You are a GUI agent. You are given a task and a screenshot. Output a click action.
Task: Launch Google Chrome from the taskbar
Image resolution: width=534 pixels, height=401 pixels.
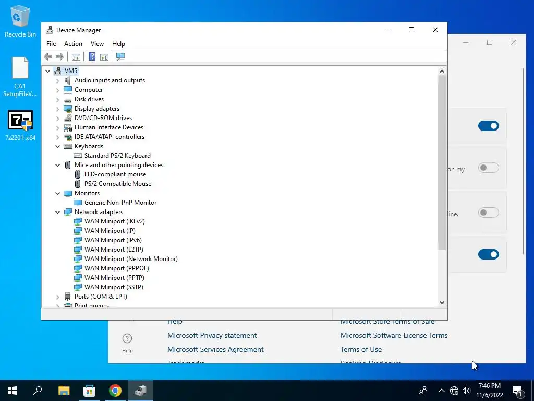point(115,391)
